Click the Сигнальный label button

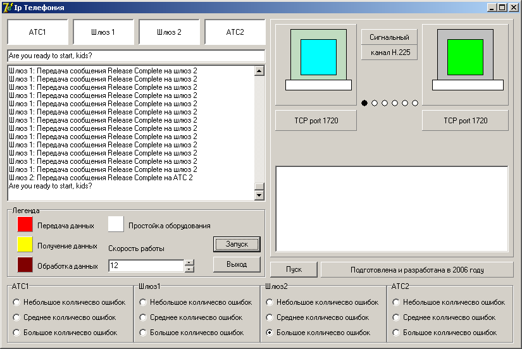389,37
